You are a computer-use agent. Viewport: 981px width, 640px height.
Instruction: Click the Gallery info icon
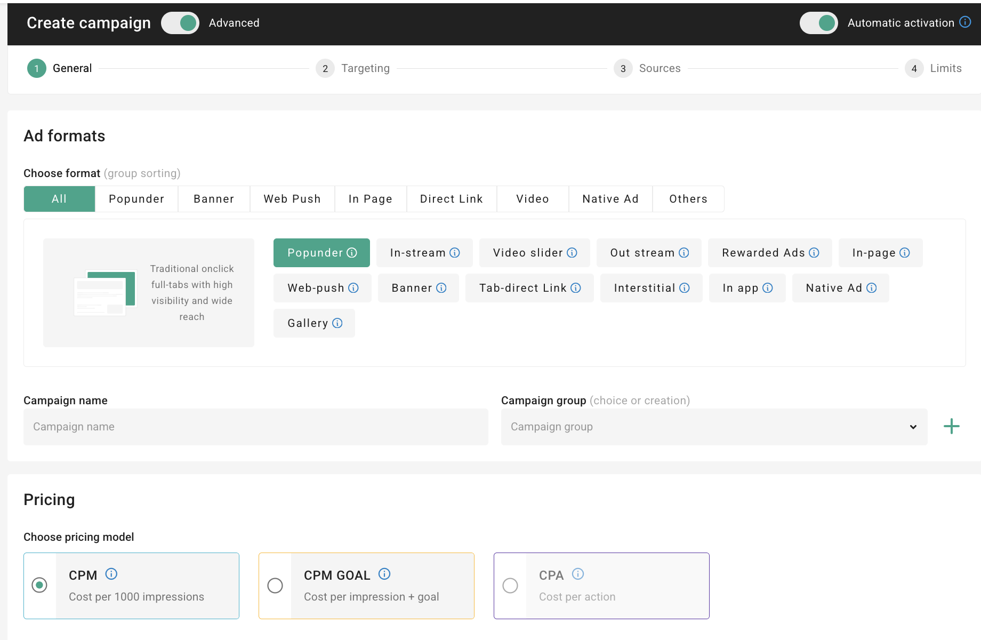(337, 323)
